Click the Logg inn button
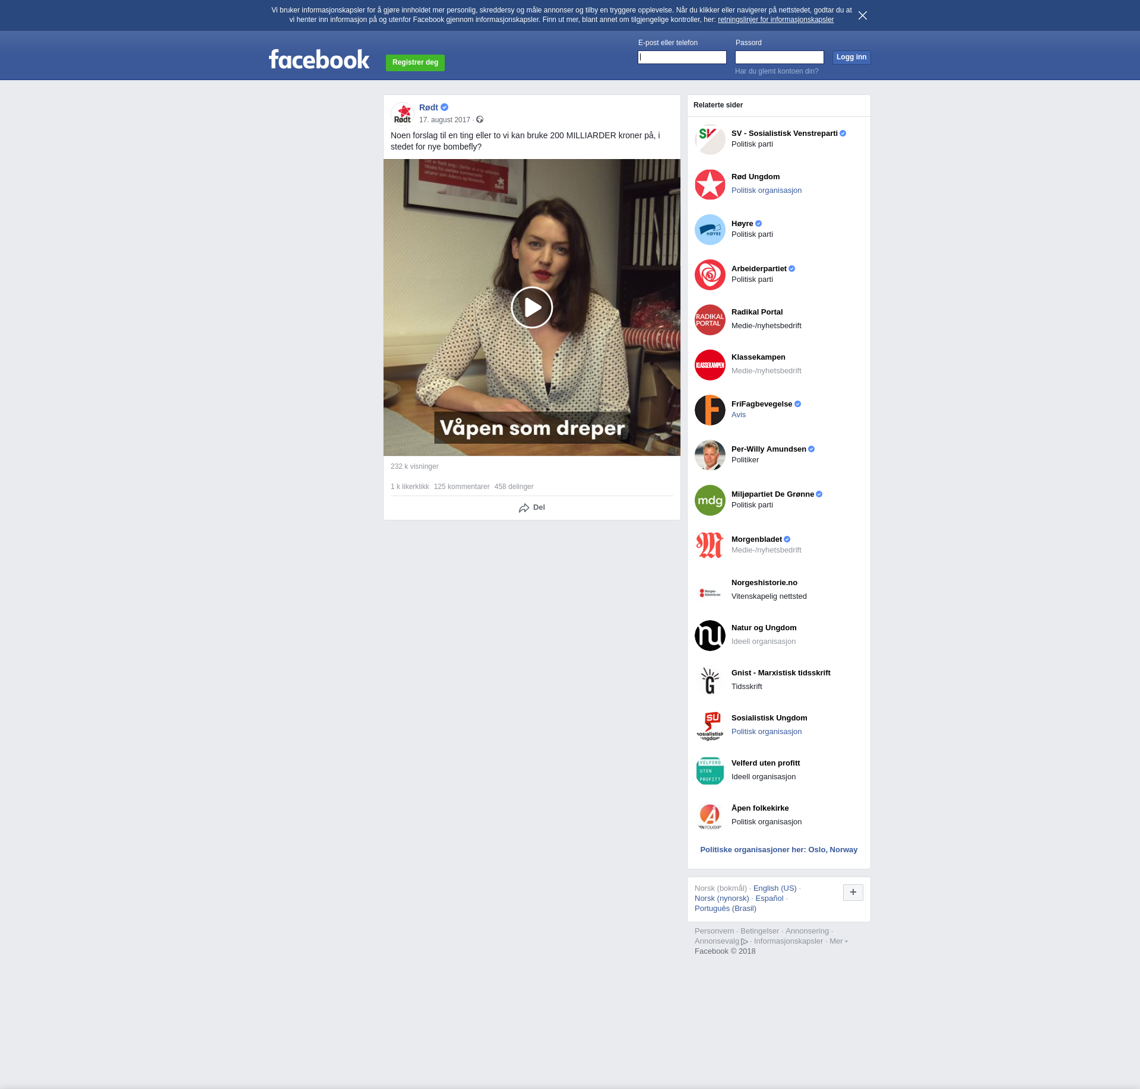Screen dimensions: 1140x1089 coord(851,57)
